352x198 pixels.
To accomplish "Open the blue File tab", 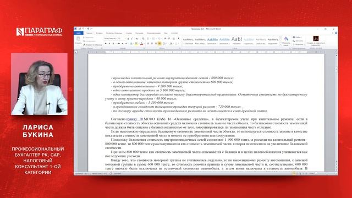I will point(78,33).
